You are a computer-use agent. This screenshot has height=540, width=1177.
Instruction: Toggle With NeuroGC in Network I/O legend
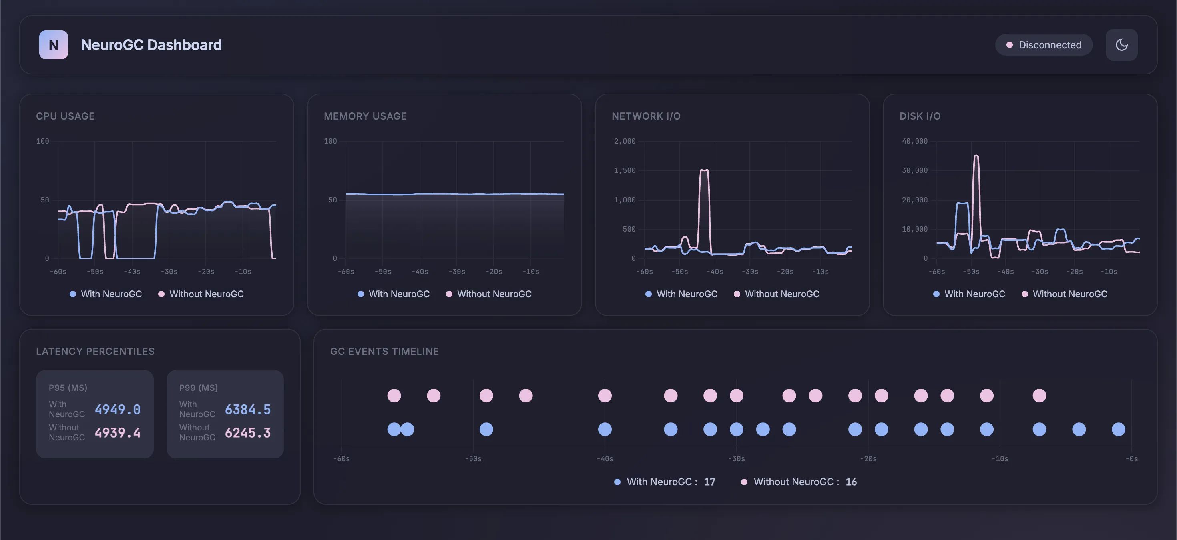(x=681, y=294)
